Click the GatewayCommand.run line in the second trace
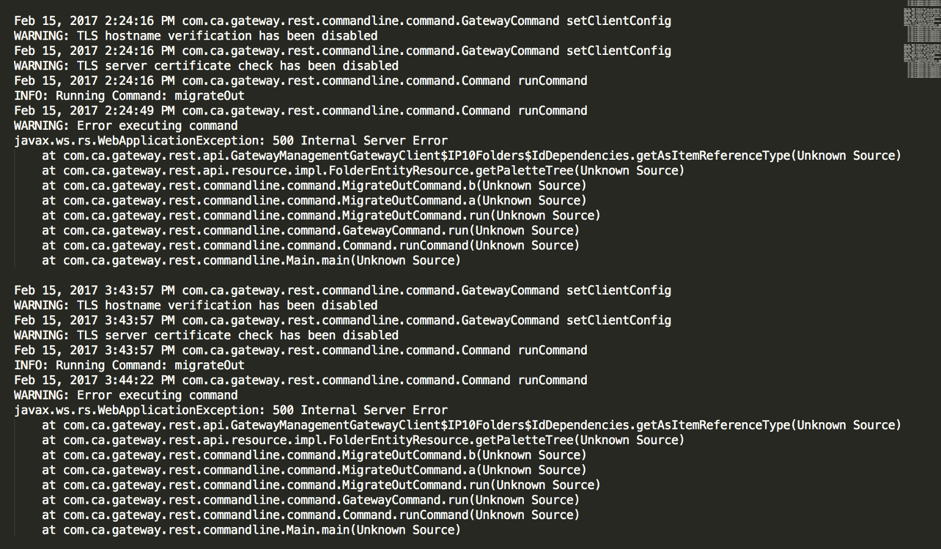This screenshot has width=941, height=549. [x=311, y=500]
